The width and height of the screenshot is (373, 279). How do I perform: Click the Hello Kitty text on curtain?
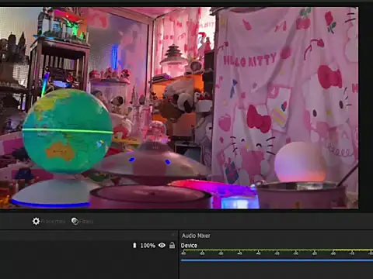249,60
